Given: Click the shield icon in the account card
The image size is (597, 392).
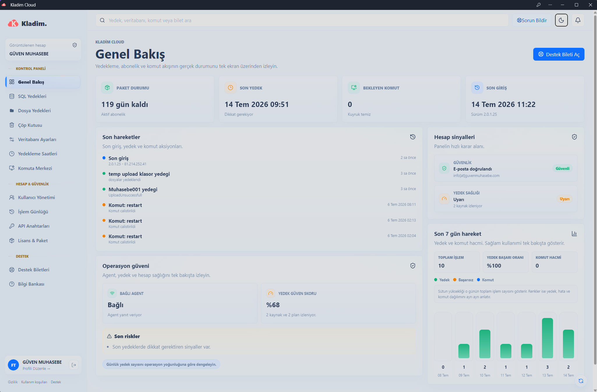Looking at the screenshot, I should point(75,45).
